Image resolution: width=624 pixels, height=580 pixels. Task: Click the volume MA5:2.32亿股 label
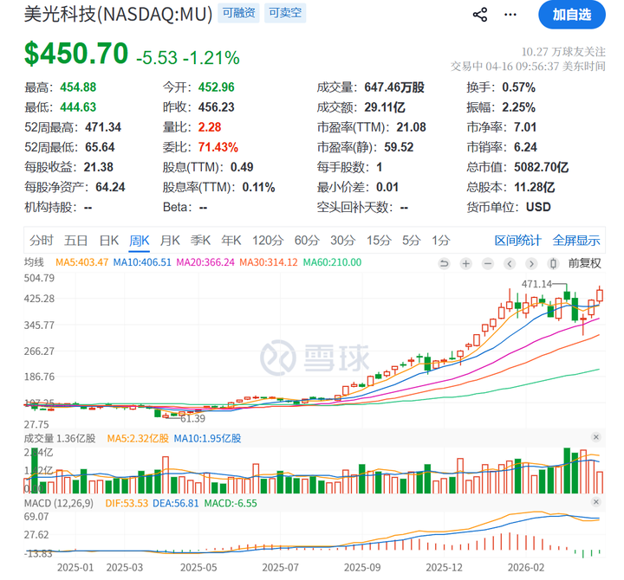point(138,439)
